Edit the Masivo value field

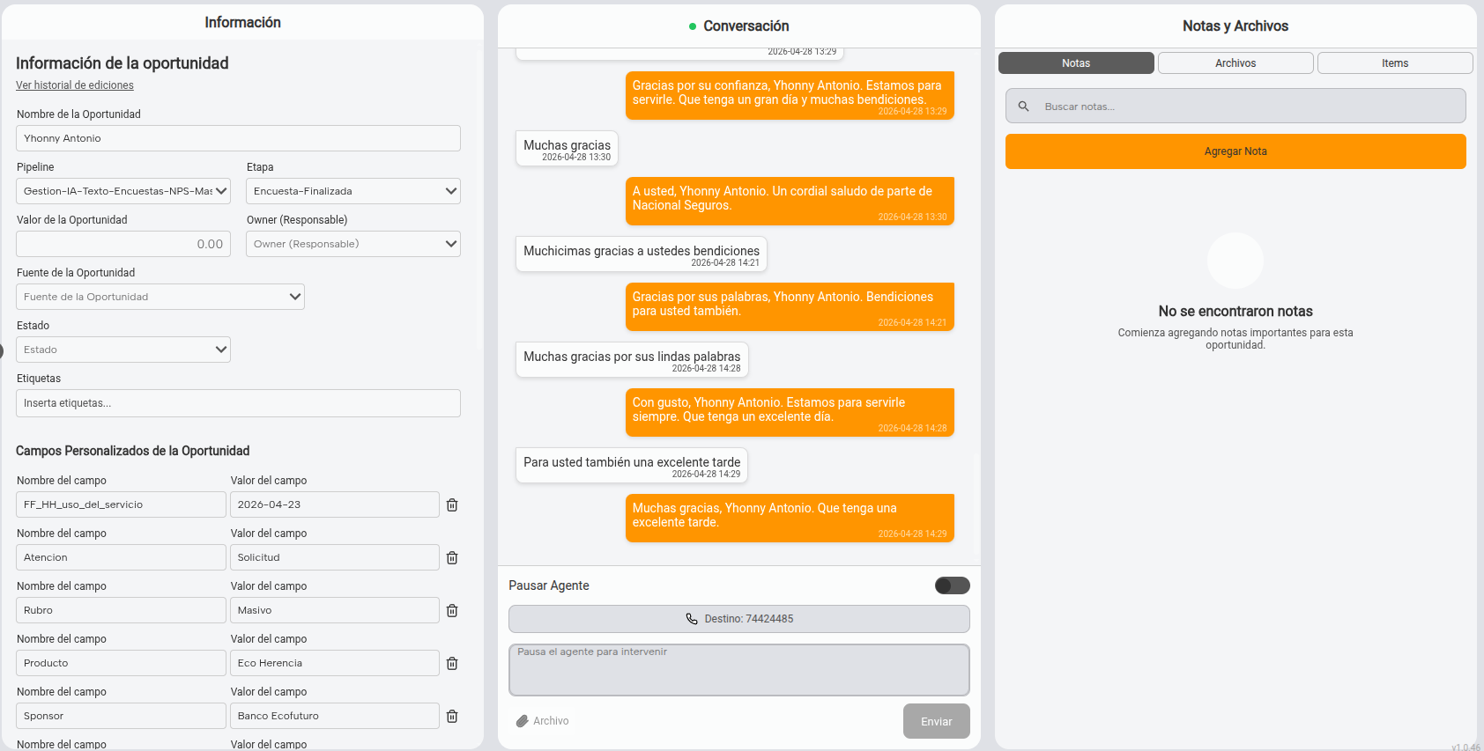335,610
